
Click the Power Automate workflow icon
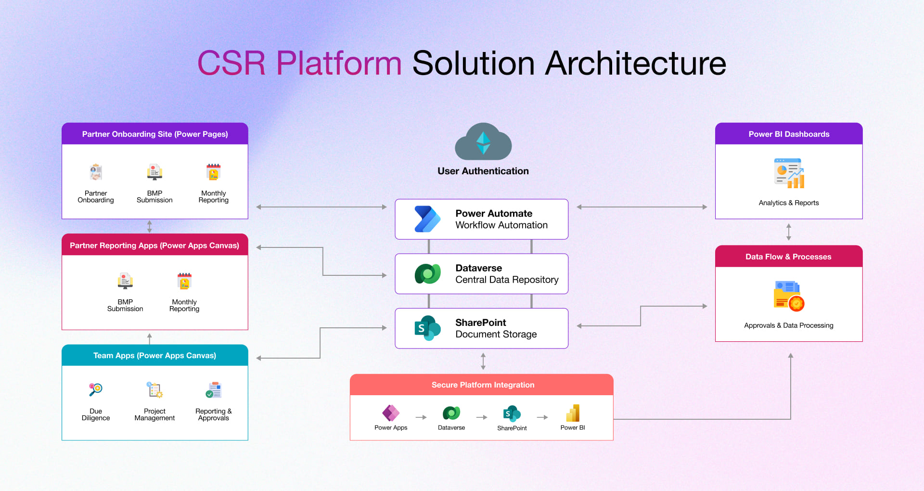[426, 219]
